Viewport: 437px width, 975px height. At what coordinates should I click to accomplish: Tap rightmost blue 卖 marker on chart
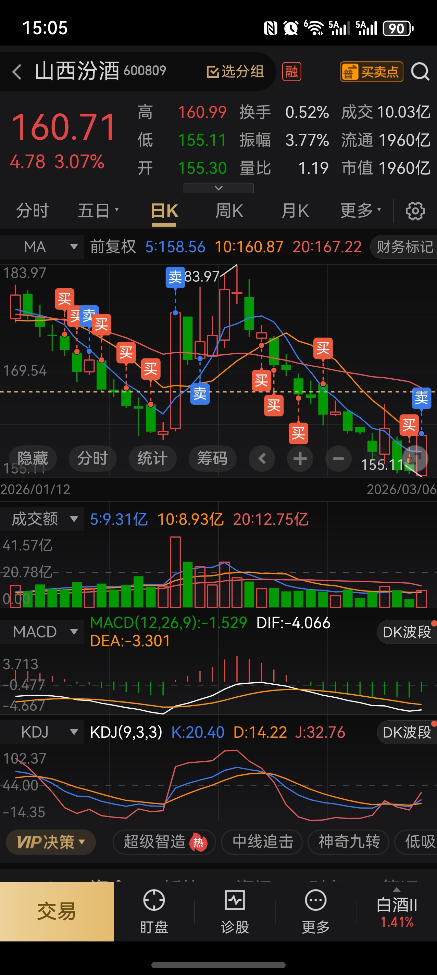421,398
